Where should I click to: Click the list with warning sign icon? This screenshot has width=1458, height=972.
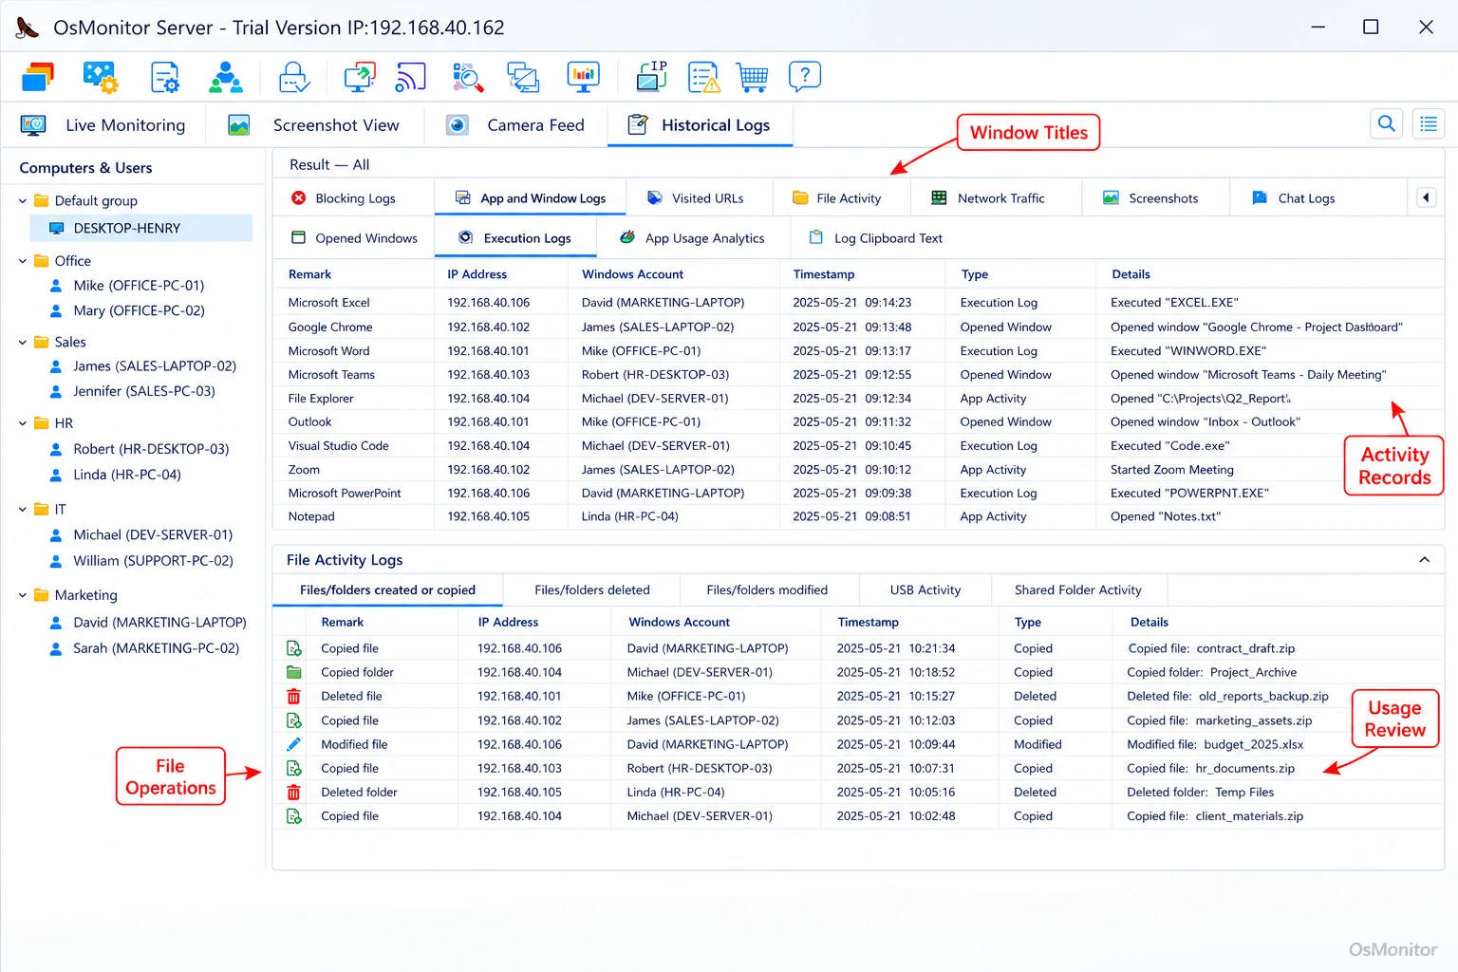[x=704, y=77]
